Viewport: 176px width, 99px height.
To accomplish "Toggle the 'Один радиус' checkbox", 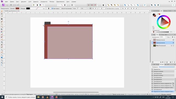I will (52, 9).
